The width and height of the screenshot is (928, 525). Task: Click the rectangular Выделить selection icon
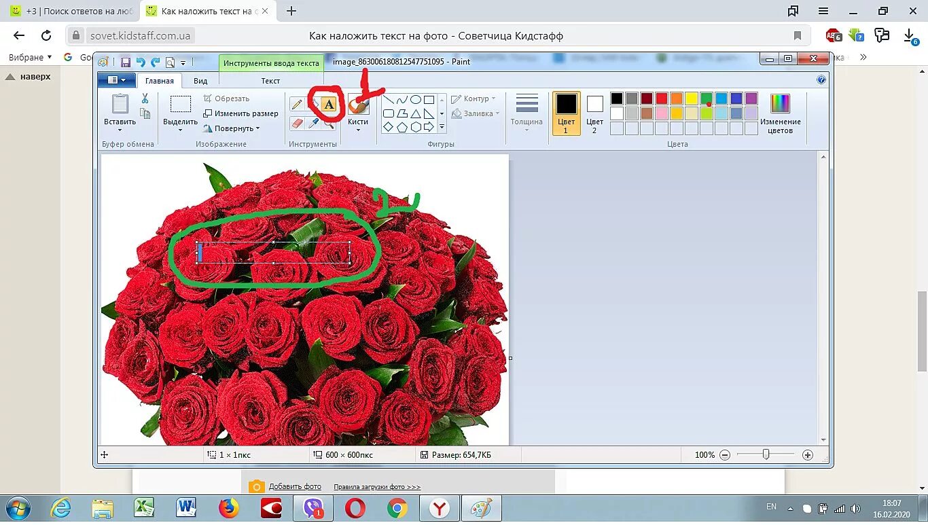pos(180,104)
